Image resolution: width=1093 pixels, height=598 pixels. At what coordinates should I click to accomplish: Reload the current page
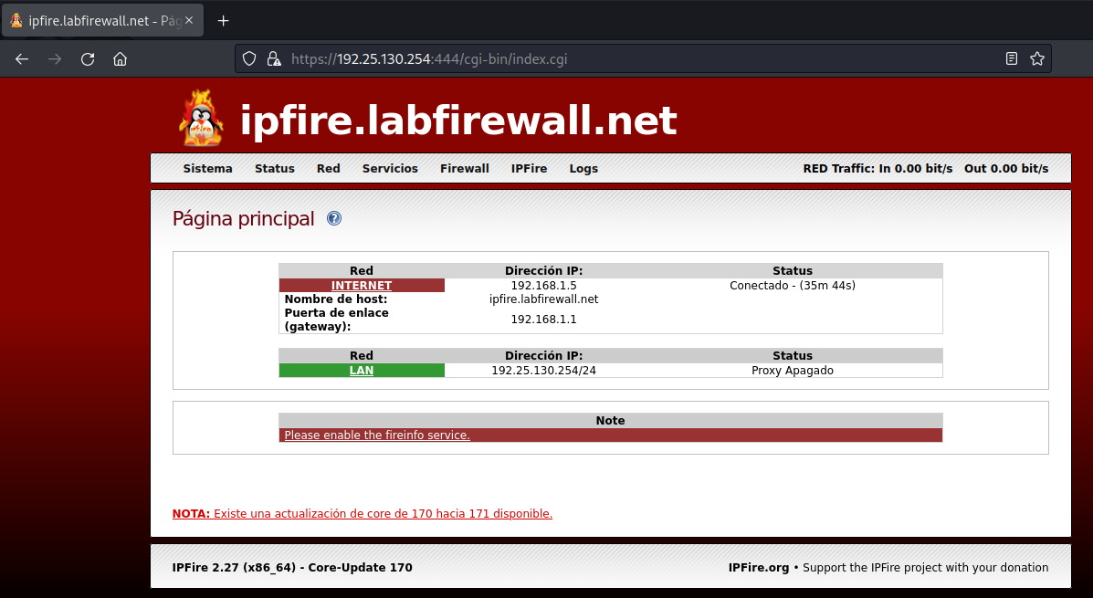[x=87, y=59]
